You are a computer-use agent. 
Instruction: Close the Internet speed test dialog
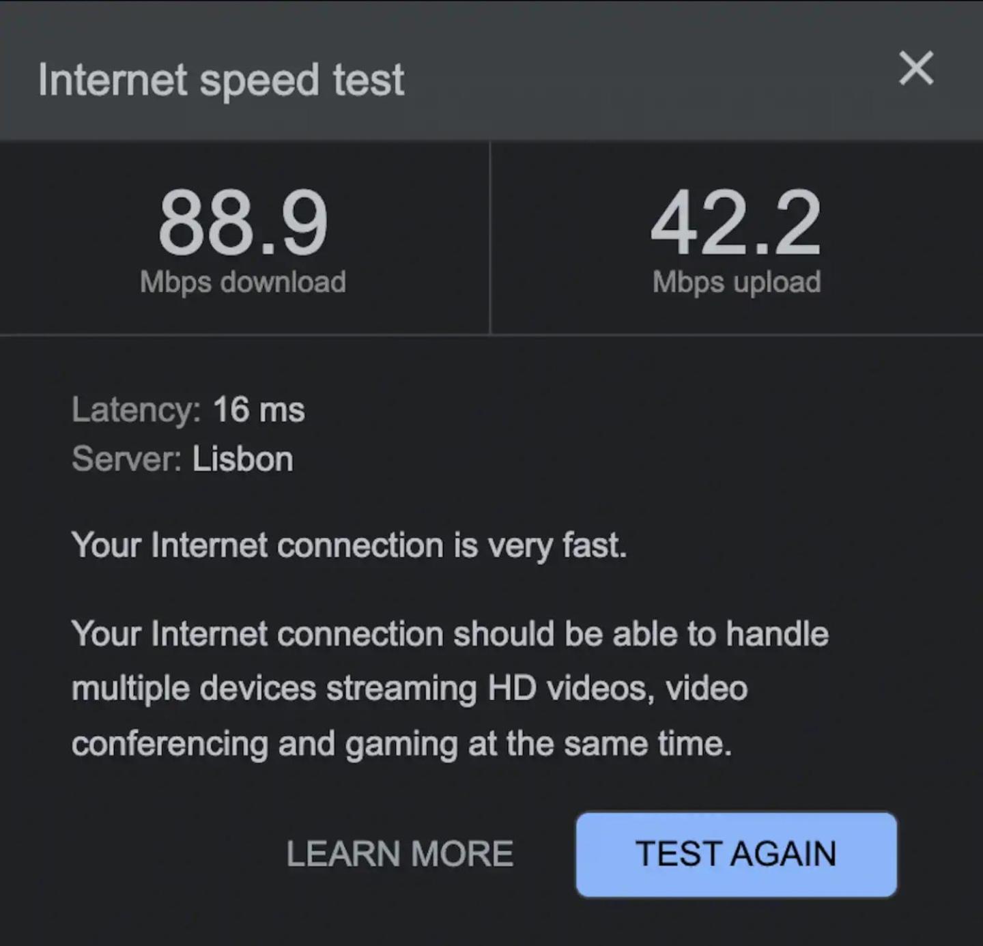tap(916, 68)
